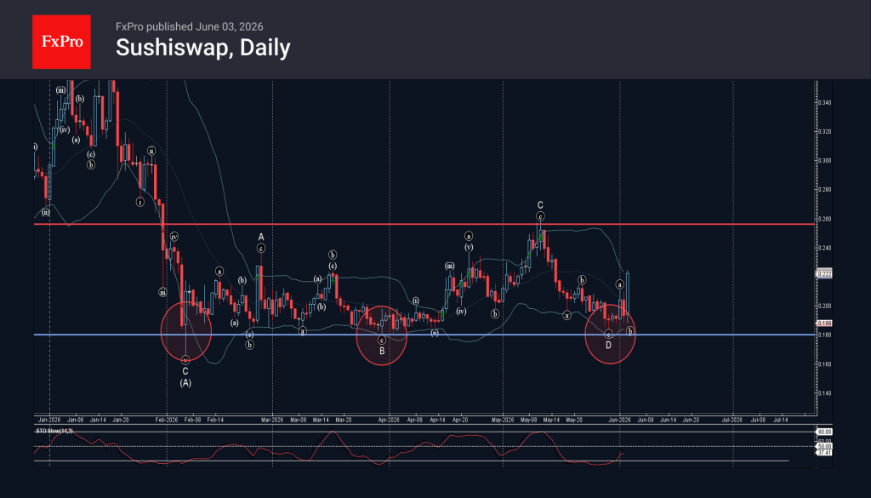
Task: Select the 0.280 price axis label
Action: [824, 190]
